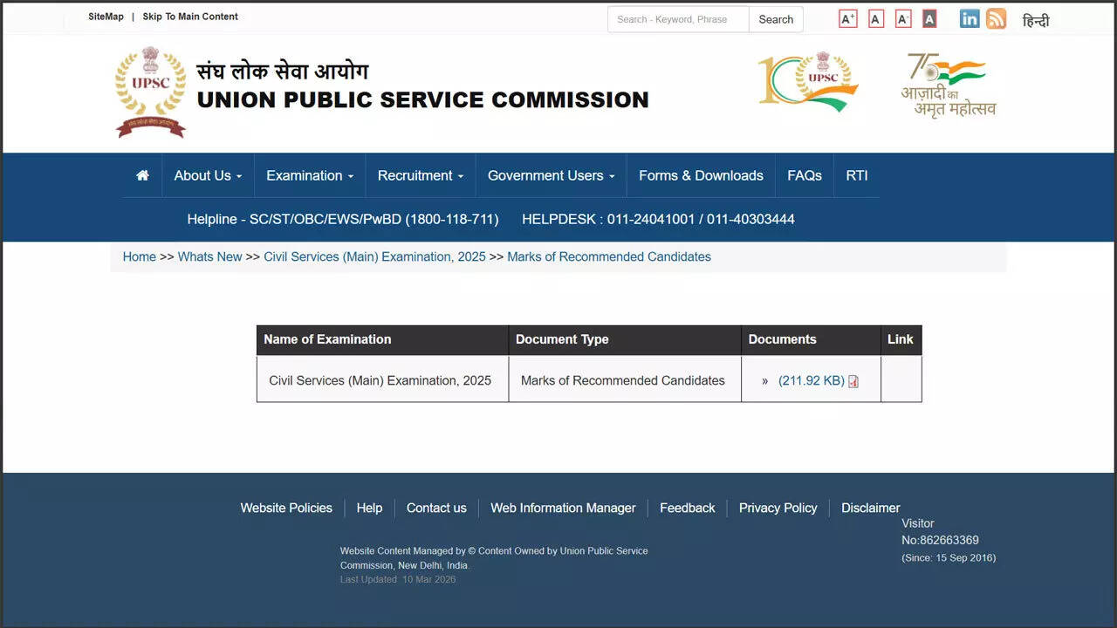1117x628 pixels.
Task: Click the dark contrast A icon
Action: pos(929,17)
